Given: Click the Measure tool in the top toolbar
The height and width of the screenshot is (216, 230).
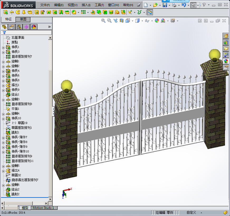Looking at the screenshot, I should tap(150, 12).
